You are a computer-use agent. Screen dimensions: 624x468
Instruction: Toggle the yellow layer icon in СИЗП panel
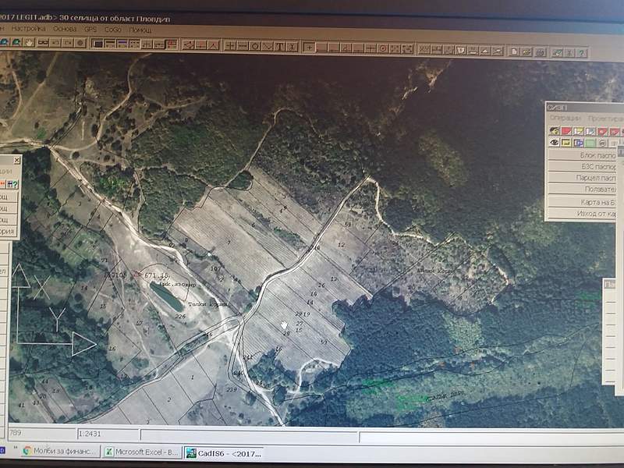coord(566,143)
